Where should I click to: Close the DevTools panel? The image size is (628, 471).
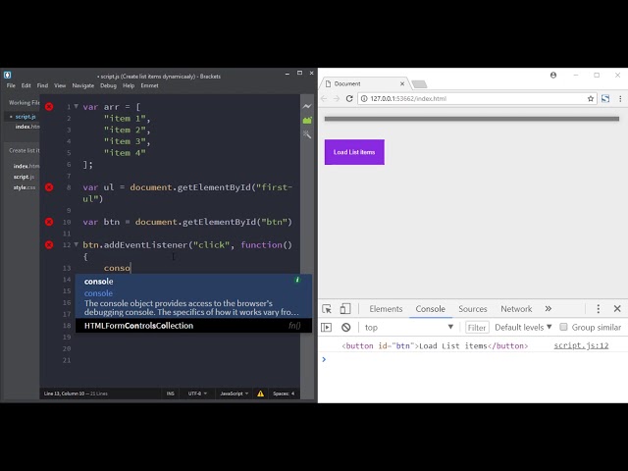(617, 309)
